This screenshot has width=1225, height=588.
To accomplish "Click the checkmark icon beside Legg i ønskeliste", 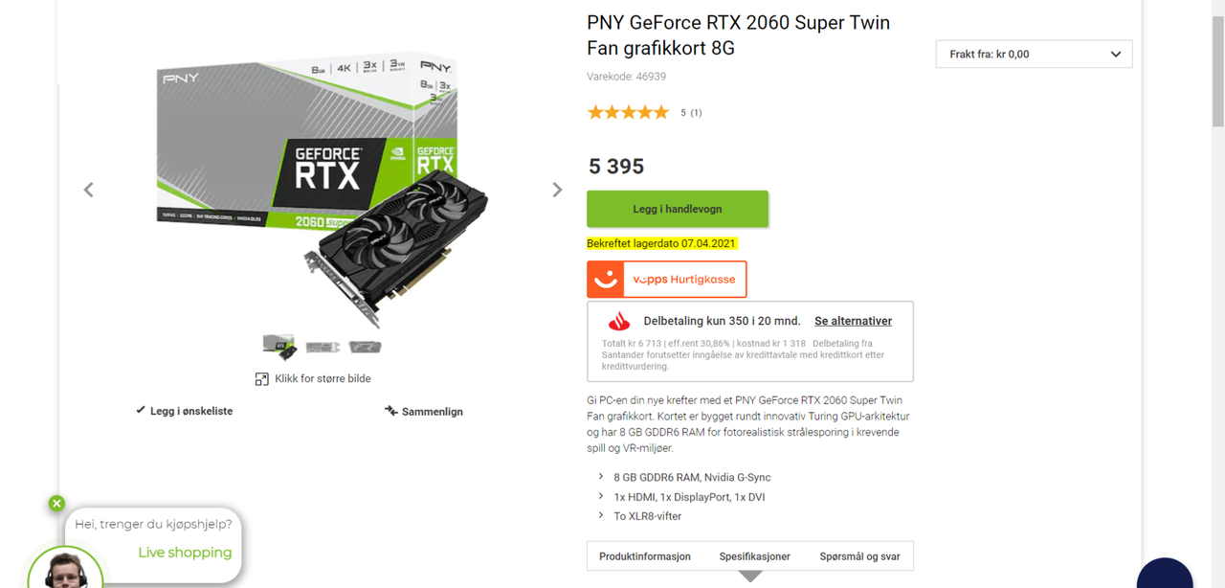I will 140,410.
